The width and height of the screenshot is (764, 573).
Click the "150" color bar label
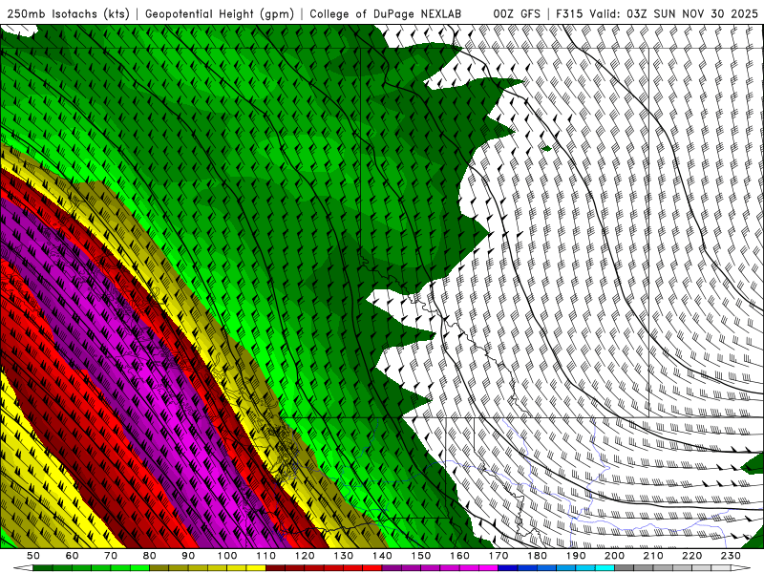[x=421, y=556]
